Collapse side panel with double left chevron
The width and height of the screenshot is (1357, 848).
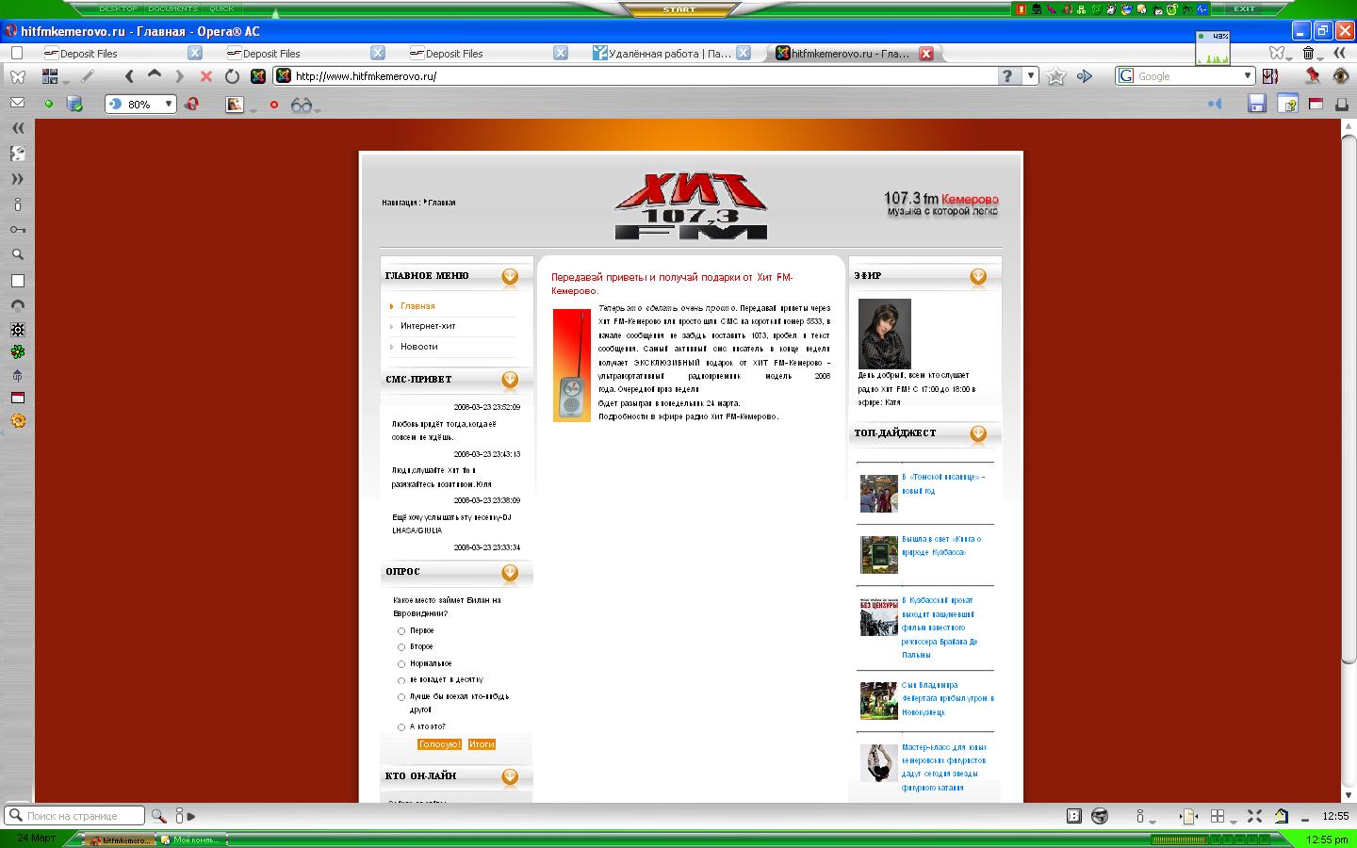pyautogui.click(x=17, y=128)
